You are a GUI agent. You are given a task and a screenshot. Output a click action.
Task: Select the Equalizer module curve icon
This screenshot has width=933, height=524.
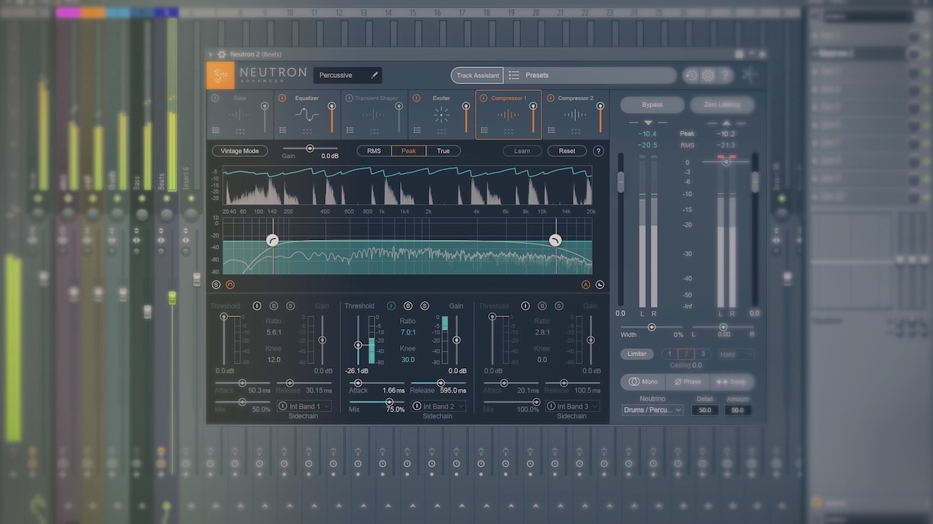click(307, 115)
